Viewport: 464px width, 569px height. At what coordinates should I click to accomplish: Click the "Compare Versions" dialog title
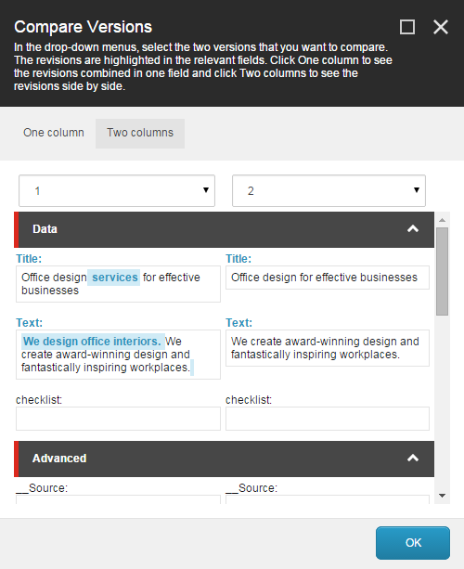point(84,27)
